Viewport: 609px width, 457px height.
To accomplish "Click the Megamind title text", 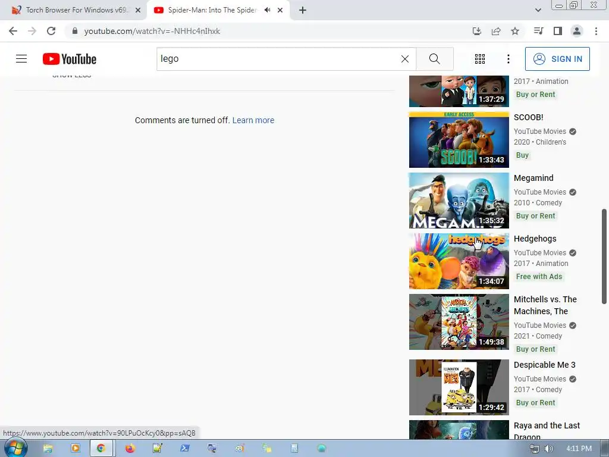I will pos(533,178).
